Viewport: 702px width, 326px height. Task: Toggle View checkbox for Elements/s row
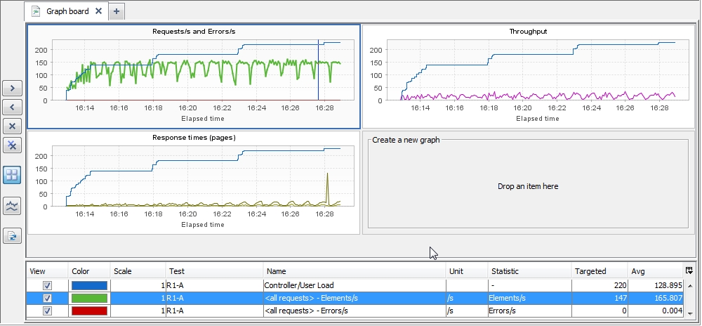pos(47,299)
